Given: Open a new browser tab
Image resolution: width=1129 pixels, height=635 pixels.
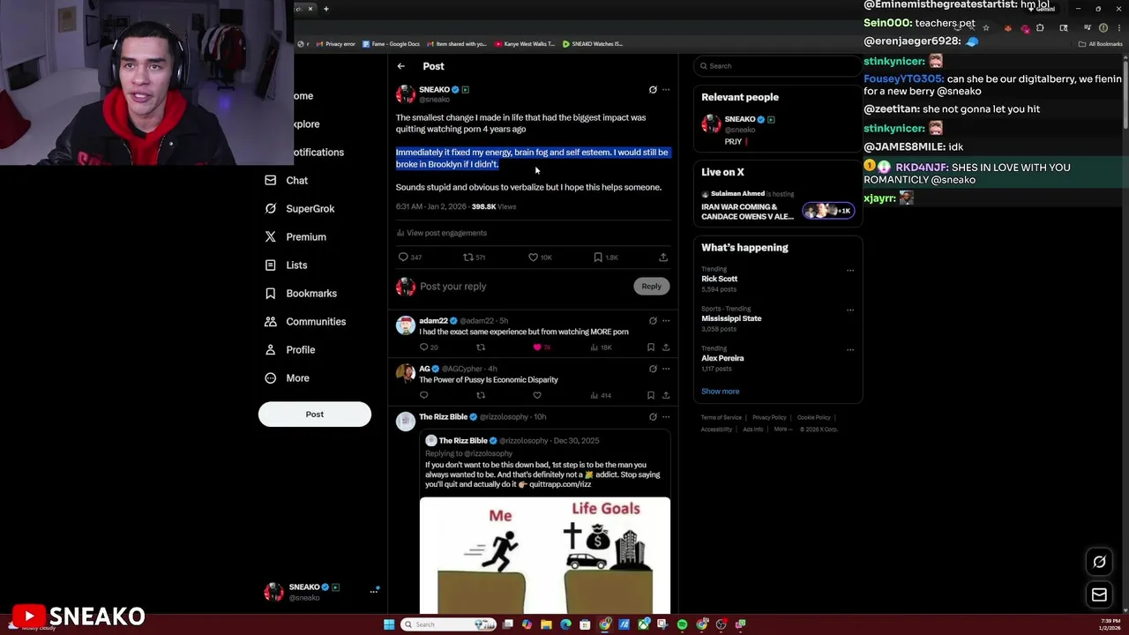Looking at the screenshot, I should [x=326, y=9].
